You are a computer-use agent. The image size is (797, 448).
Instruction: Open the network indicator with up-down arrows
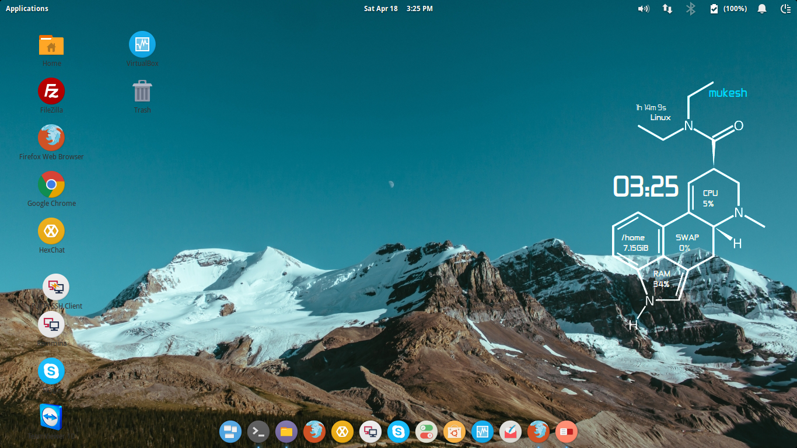(x=667, y=9)
